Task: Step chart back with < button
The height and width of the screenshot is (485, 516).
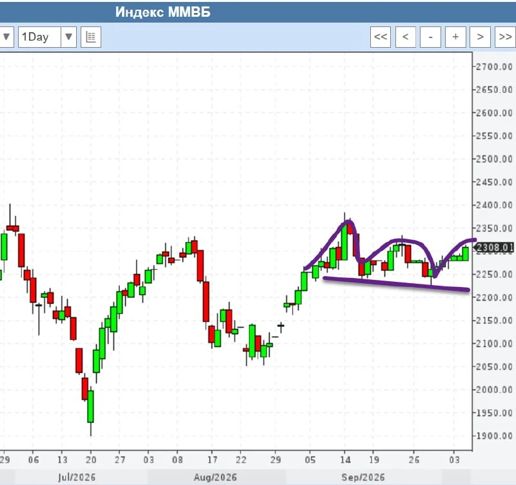Action: coord(406,37)
